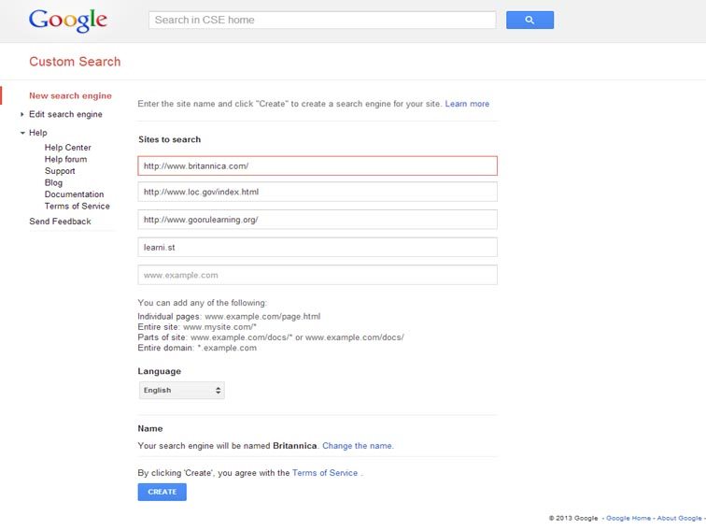Collapse the Help section arrow
The image size is (706, 530).
click(22, 133)
